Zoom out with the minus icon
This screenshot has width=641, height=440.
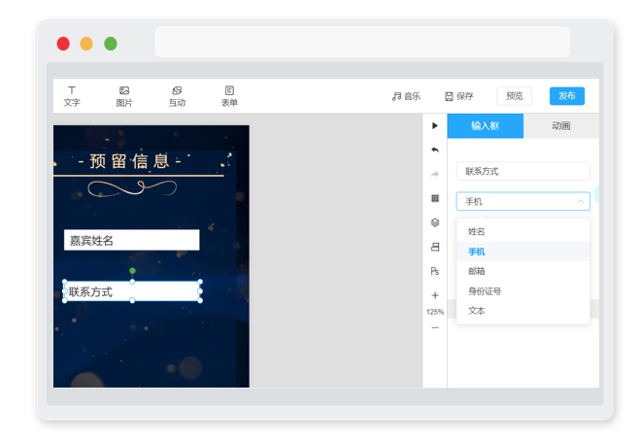coord(435,327)
